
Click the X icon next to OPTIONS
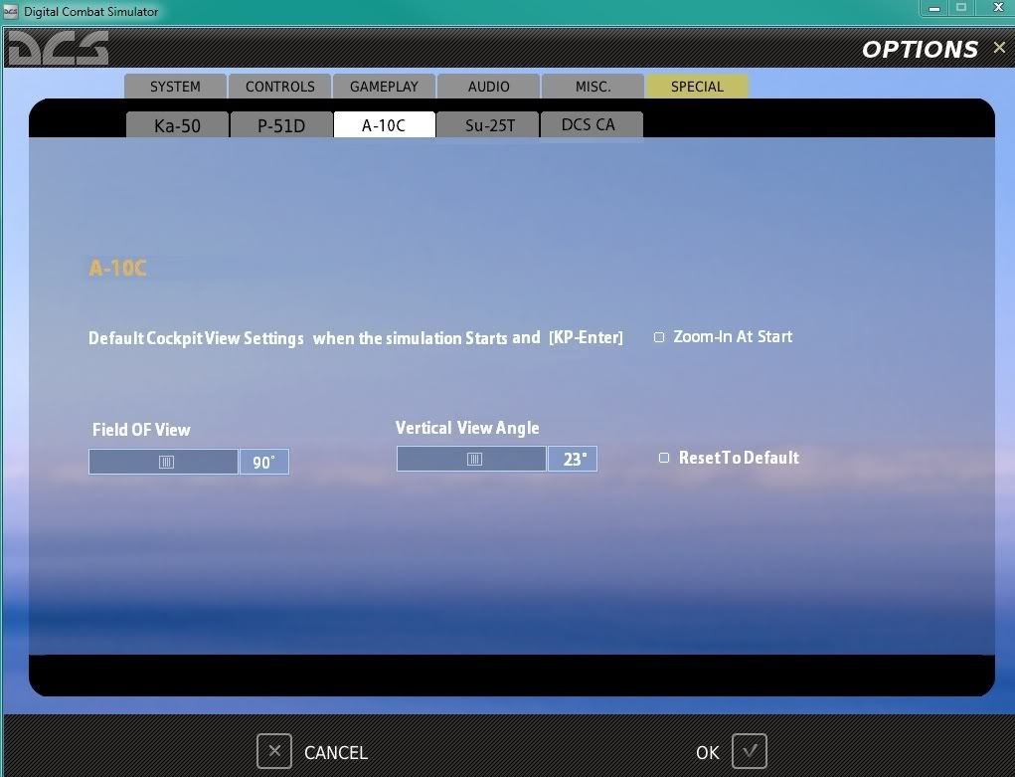pos(999,47)
